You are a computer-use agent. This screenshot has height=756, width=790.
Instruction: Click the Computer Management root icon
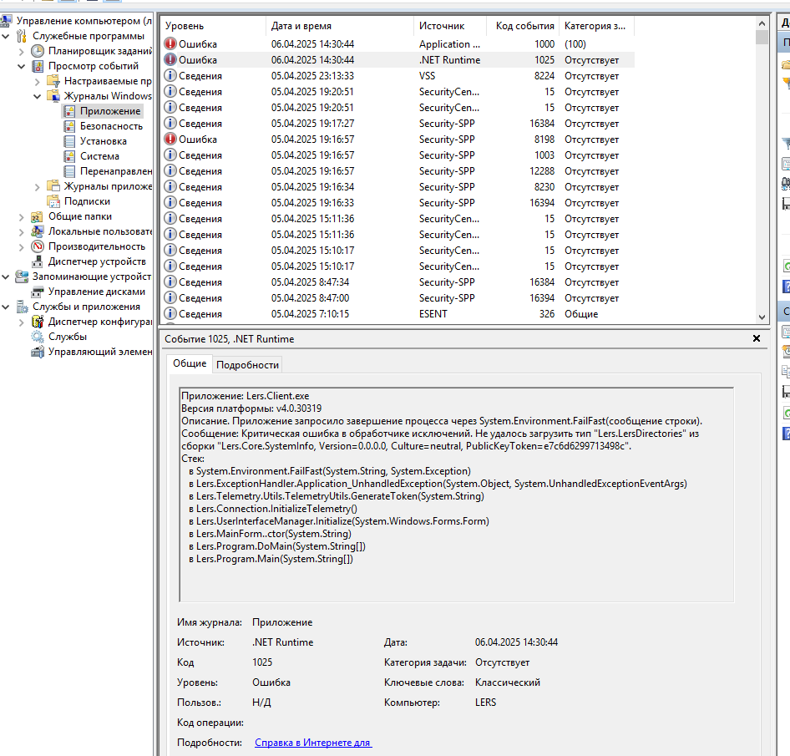pos(6,21)
